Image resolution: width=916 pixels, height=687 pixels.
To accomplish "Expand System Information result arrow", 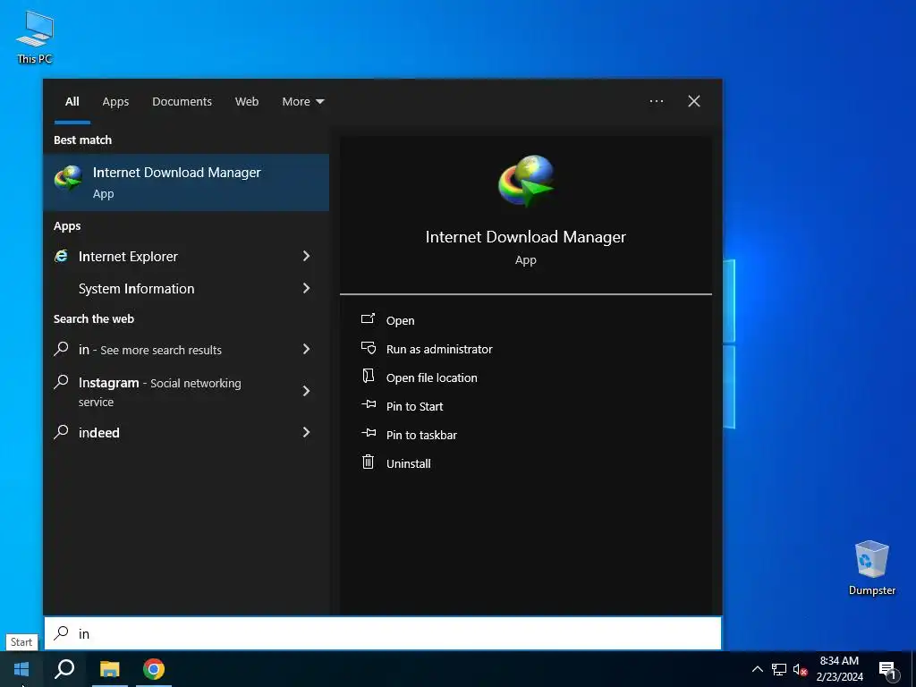I will (307, 288).
